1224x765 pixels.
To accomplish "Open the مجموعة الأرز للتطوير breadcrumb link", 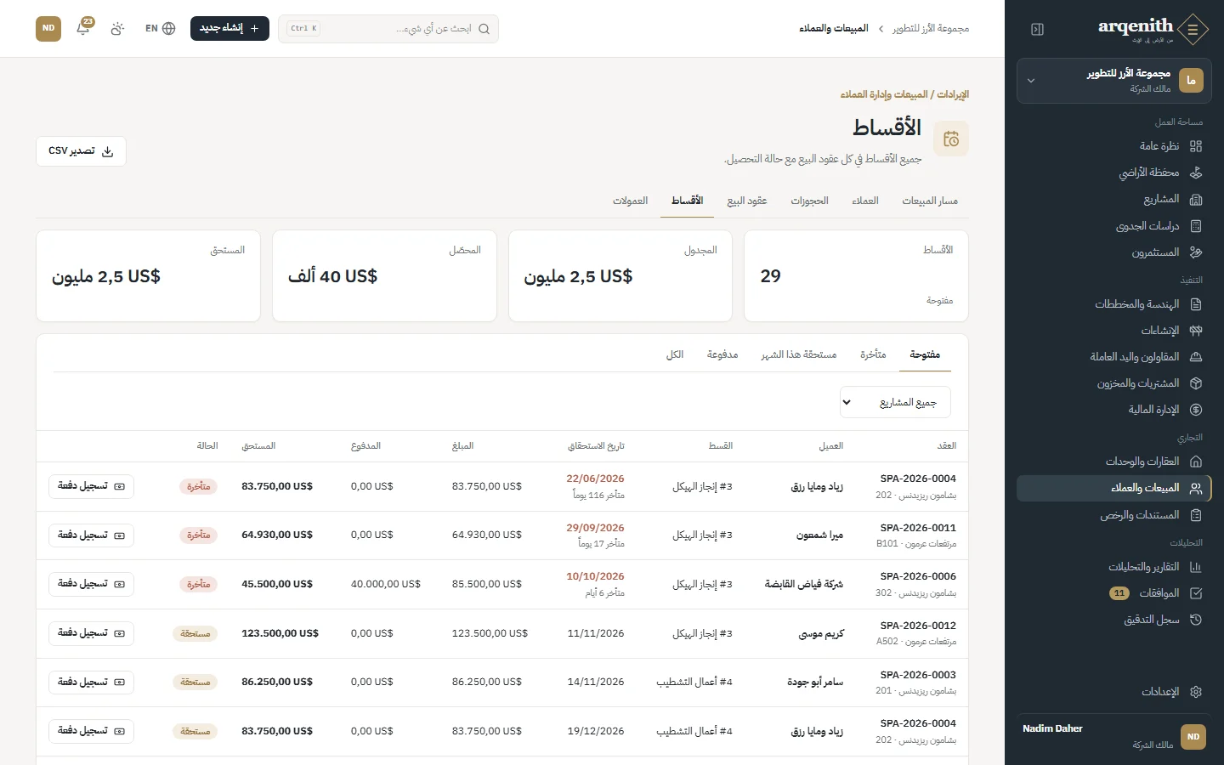I will [x=931, y=28].
